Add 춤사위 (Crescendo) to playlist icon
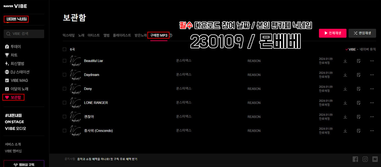The image size is (381, 167). coord(359,131)
